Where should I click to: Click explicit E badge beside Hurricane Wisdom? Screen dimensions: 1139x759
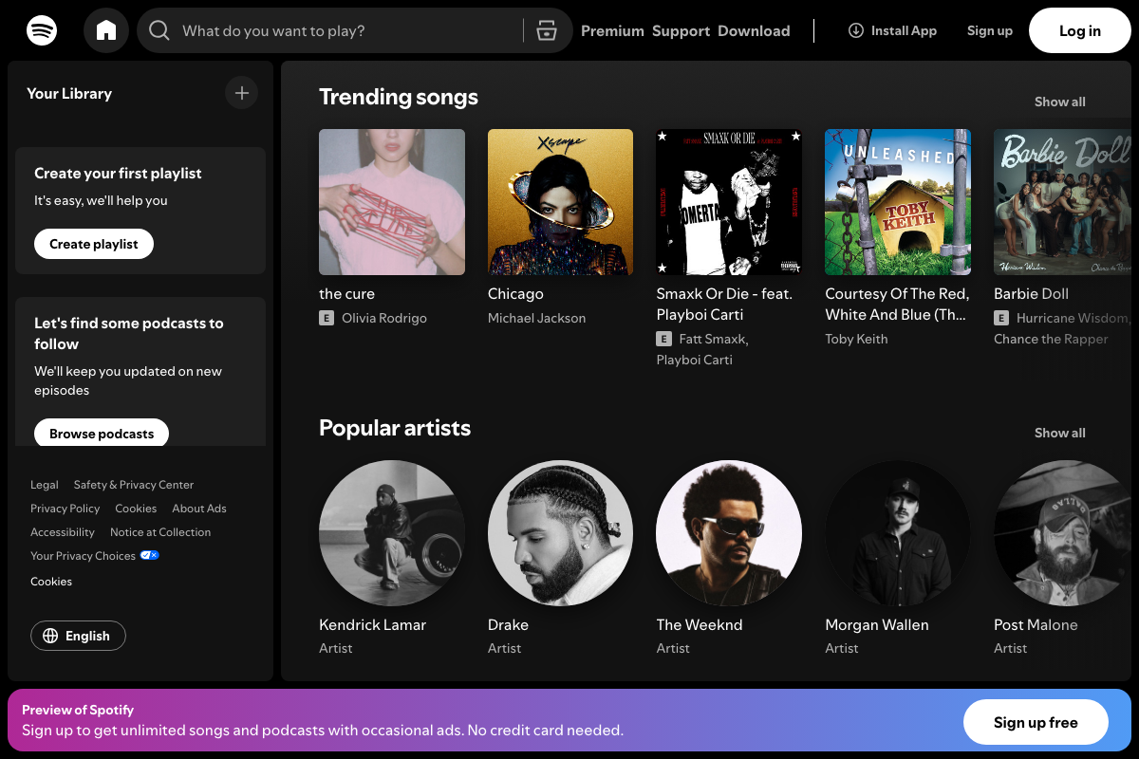pyautogui.click(x=1001, y=318)
